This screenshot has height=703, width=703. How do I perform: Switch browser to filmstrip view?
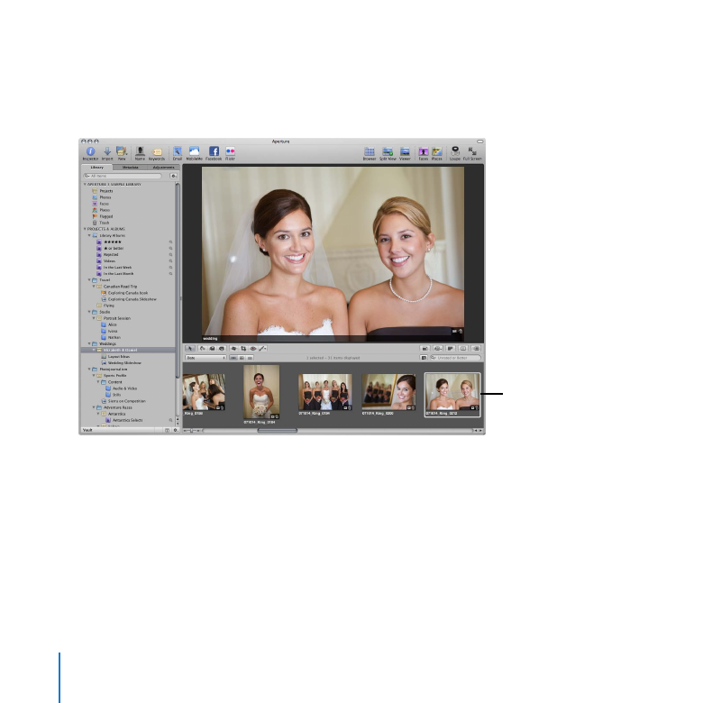coord(233,358)
